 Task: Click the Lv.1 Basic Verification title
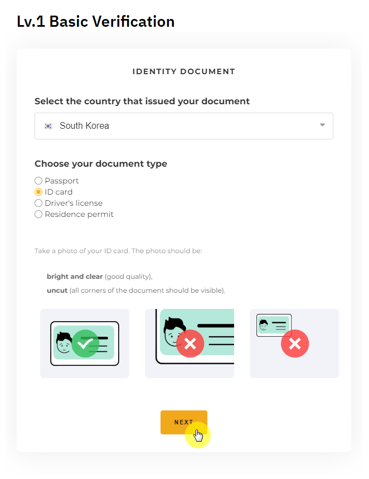pos(96,22)
